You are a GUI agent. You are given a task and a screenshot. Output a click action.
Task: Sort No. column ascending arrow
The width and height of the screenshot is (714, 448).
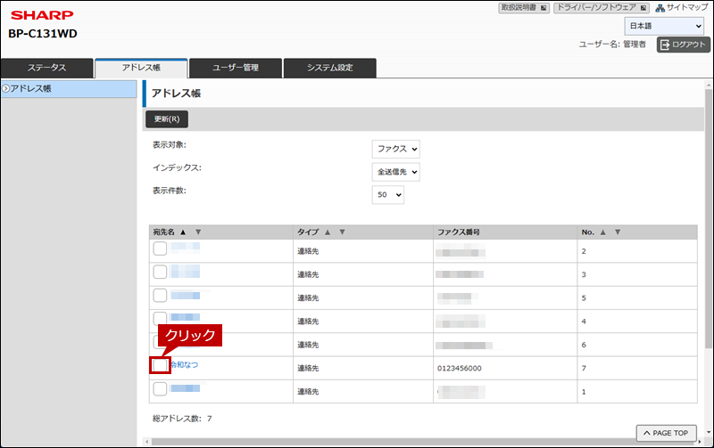(x=603, y=232)
